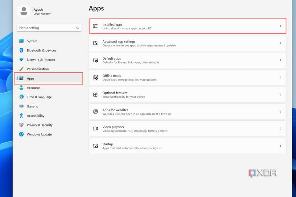Viewport: 296px width, 197px height.
Task: Click the Optional features icon
Action: point(96,94)
